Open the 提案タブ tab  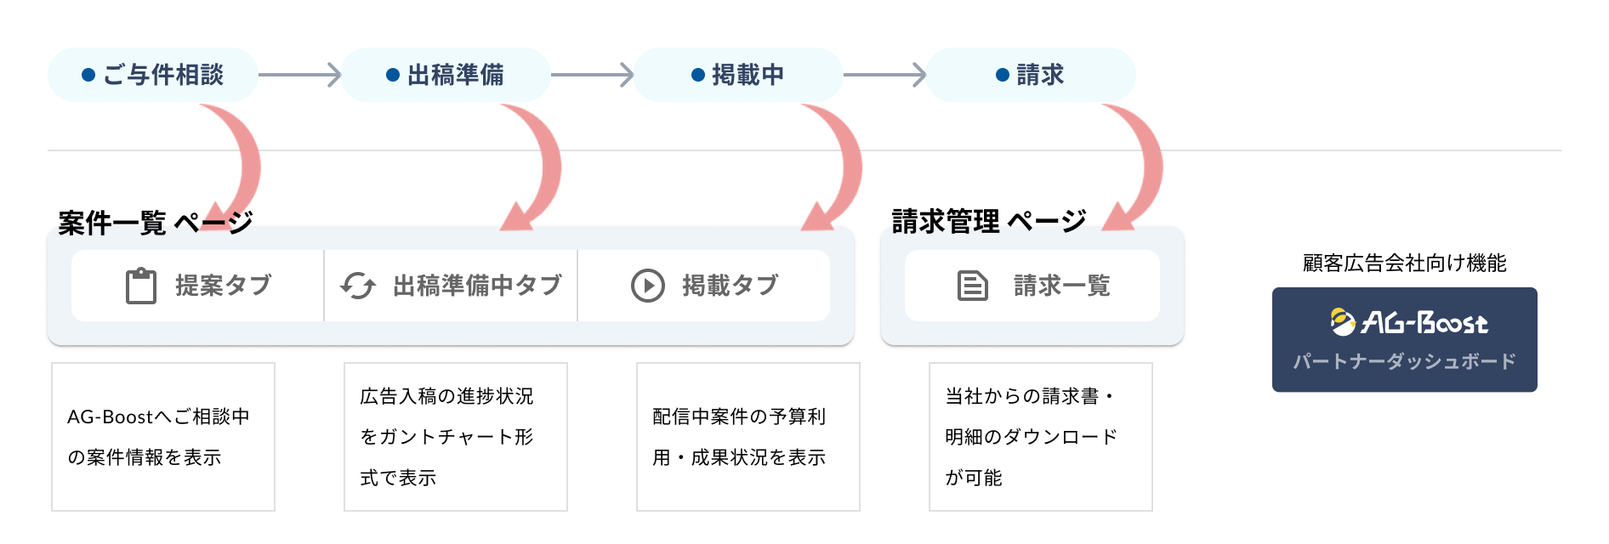198,286
